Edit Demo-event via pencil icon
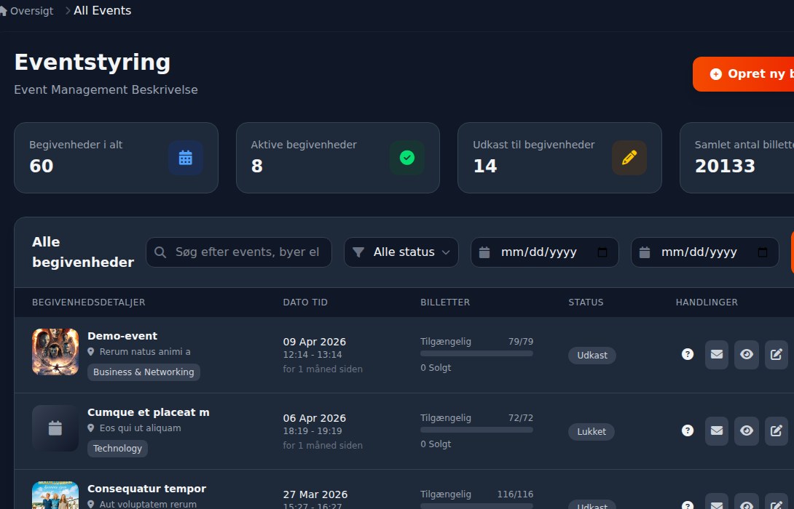The width and height of the screenshot is (794, 509). point(777,355)
